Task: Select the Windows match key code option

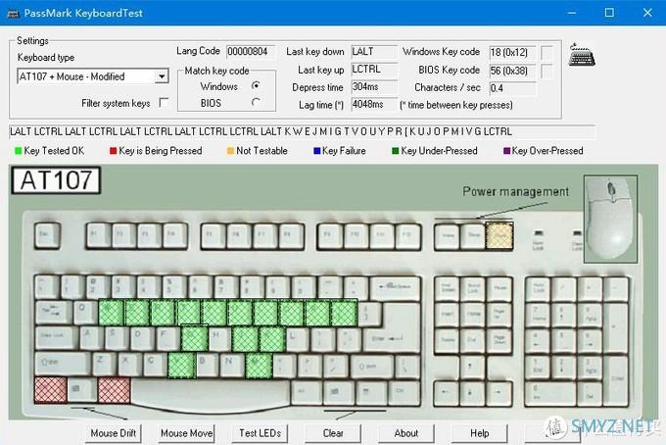Action: (x=256, y=86)
